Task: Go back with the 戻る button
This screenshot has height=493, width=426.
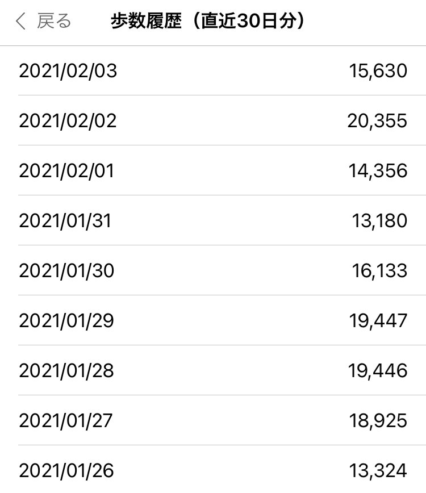Action: pyautogui.click(x=43, y=22)
